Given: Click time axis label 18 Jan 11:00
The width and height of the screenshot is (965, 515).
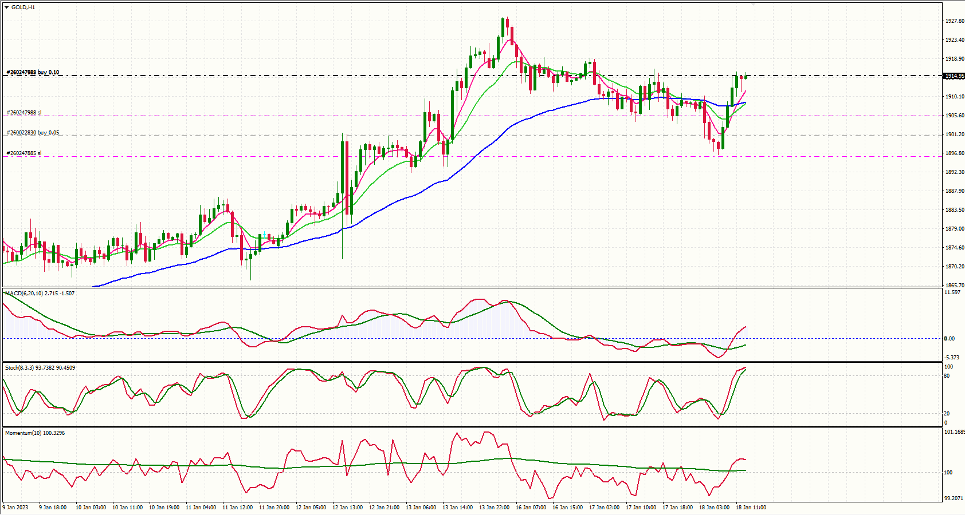Looking at the screenshot, I should tap(751, 508).
